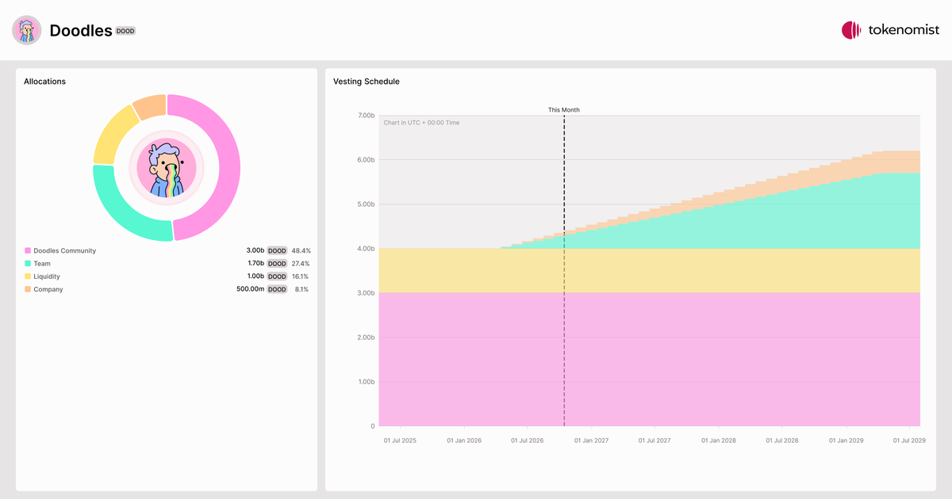Image resolution: width=952 pixels, height=499 pixels.
Task: Click the 01 Jul 2029 axis label
Action: click(908, 440)
